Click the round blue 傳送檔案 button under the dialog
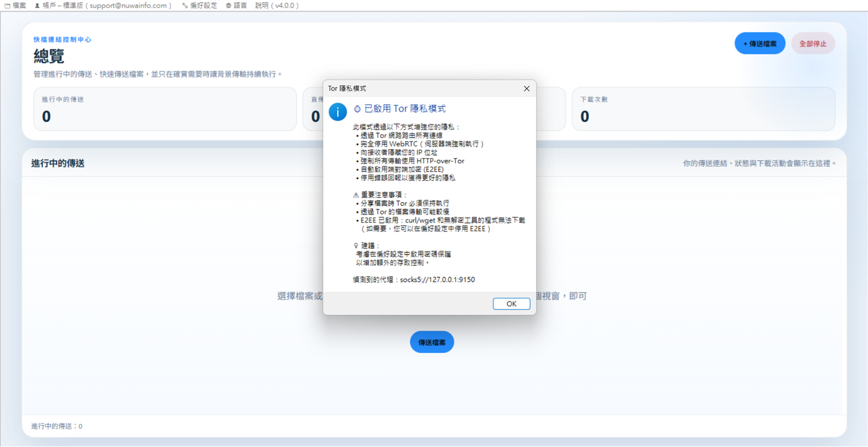Viewport: 868px width, 447px height. pyautogui.click(x=432, y=342)
